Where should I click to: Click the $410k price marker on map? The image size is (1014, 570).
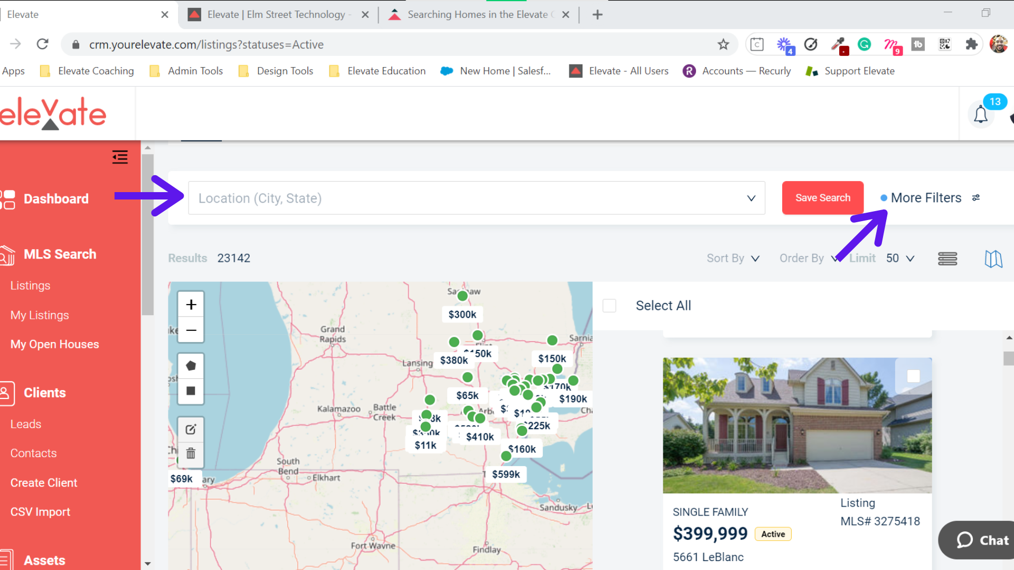[x=480, y=436]
